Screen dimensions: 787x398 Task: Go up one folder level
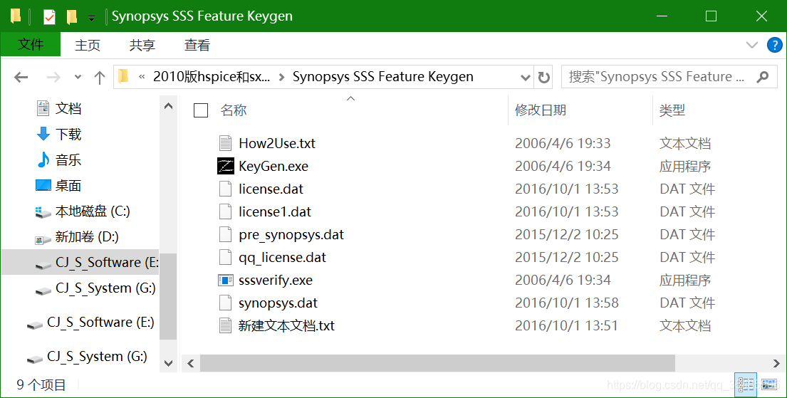click(100, 78)
